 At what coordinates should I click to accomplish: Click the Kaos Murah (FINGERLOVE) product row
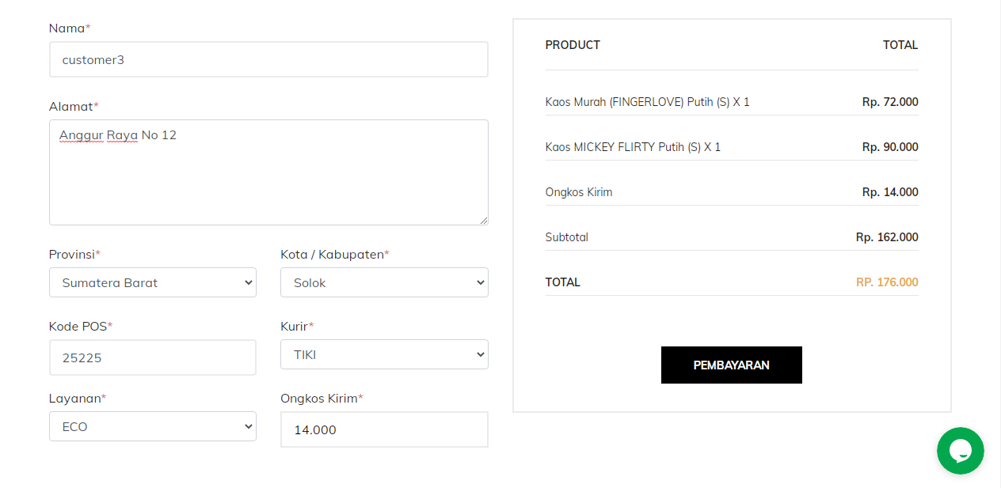[x=732, y=102]
